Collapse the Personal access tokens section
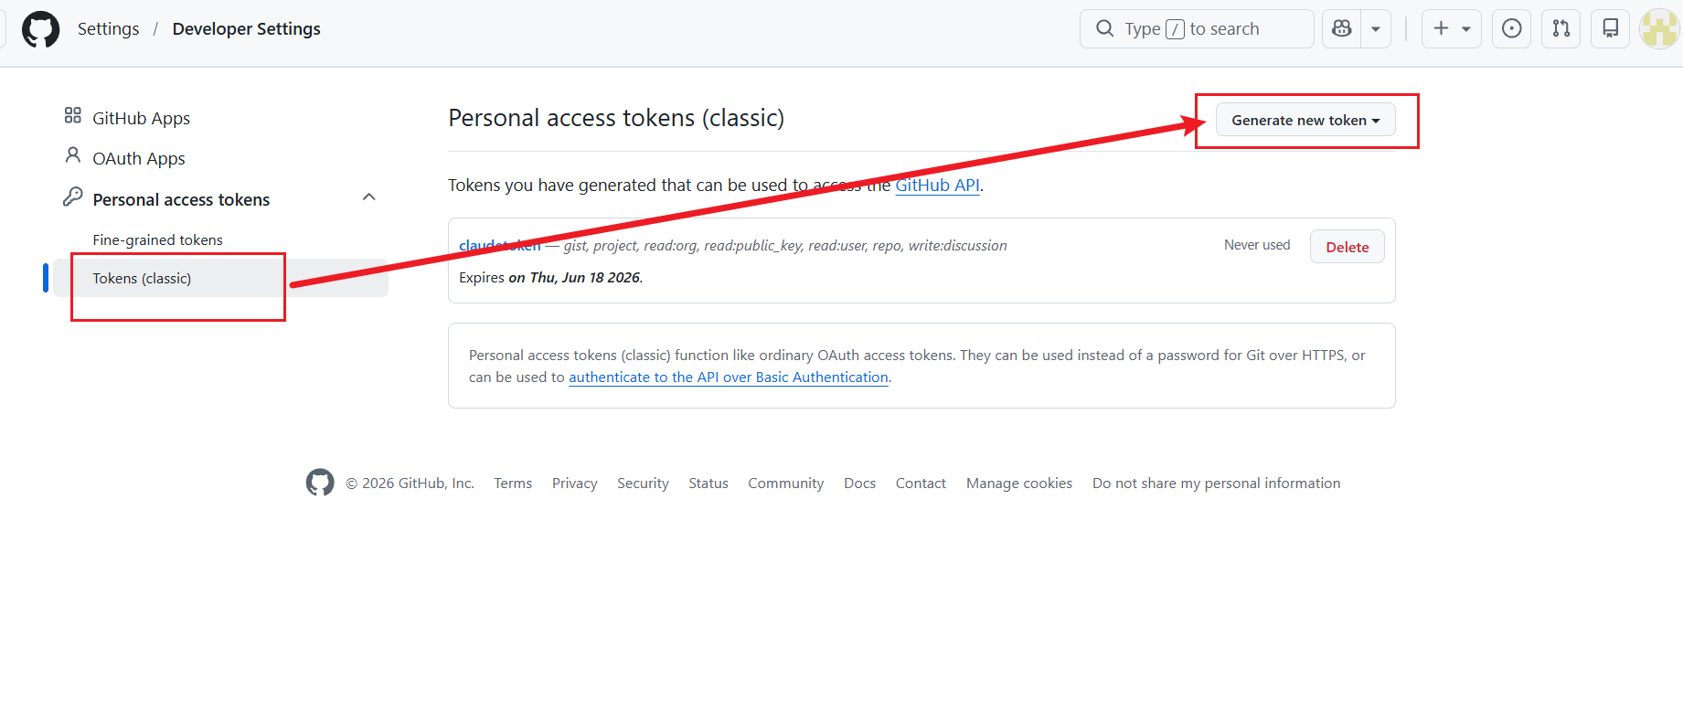 (369, 197)
